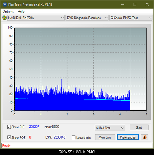Click the Ready status bar text

pos(7,145)
